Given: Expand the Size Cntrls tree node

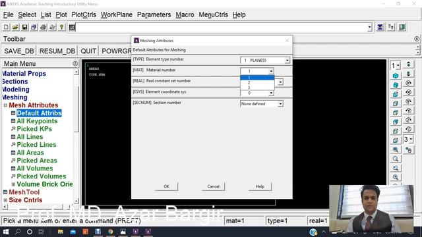Looking at the screenshot, I should [5, 200].
